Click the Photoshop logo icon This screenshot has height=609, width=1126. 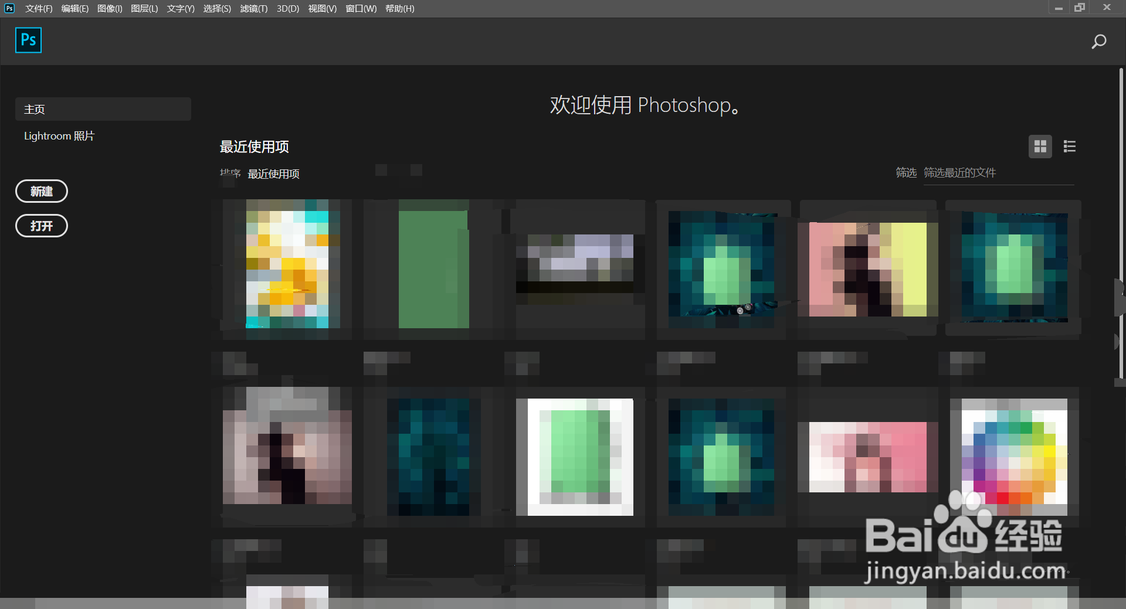(x=28, y=40)
